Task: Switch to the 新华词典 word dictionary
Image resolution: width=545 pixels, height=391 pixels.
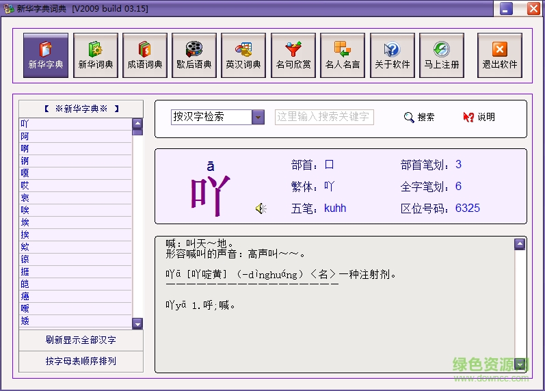Action: click(95, 55)
